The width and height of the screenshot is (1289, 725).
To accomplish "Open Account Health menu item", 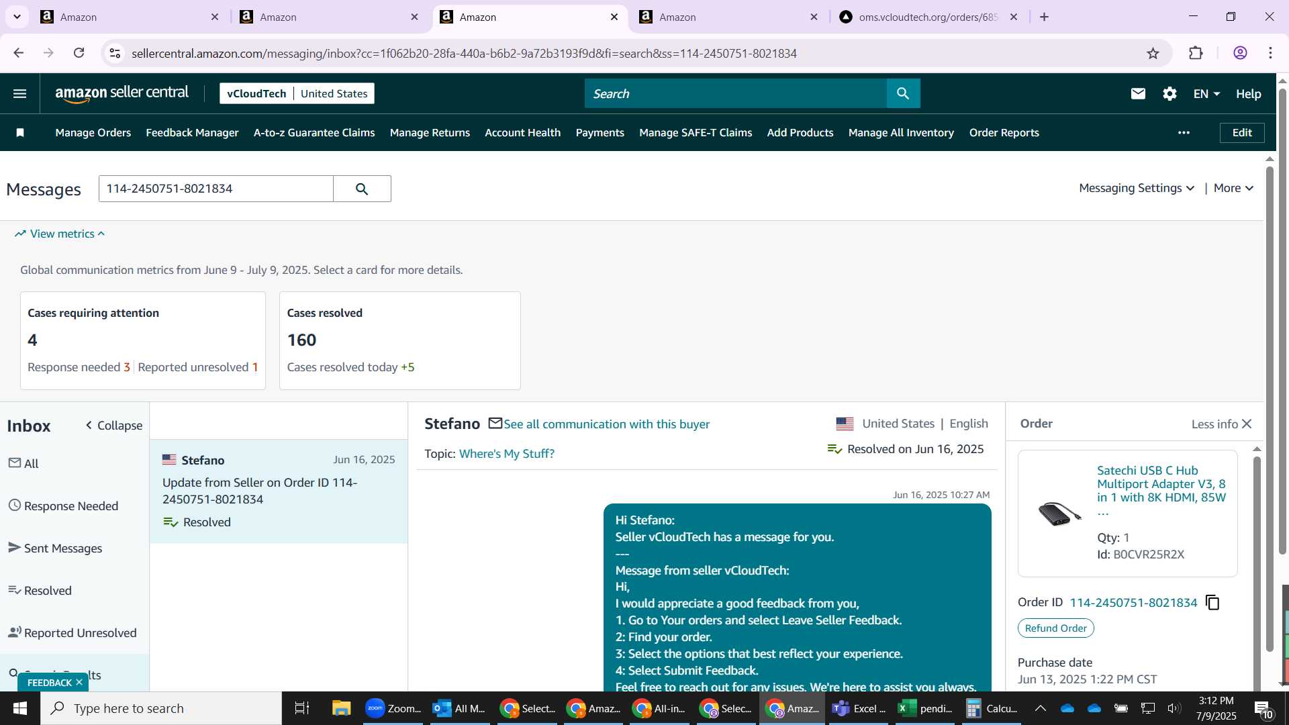I will pyautogui.click(x=522, y=133).
